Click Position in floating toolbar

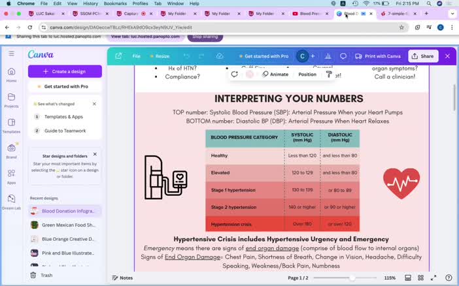[x=307, y=74]
